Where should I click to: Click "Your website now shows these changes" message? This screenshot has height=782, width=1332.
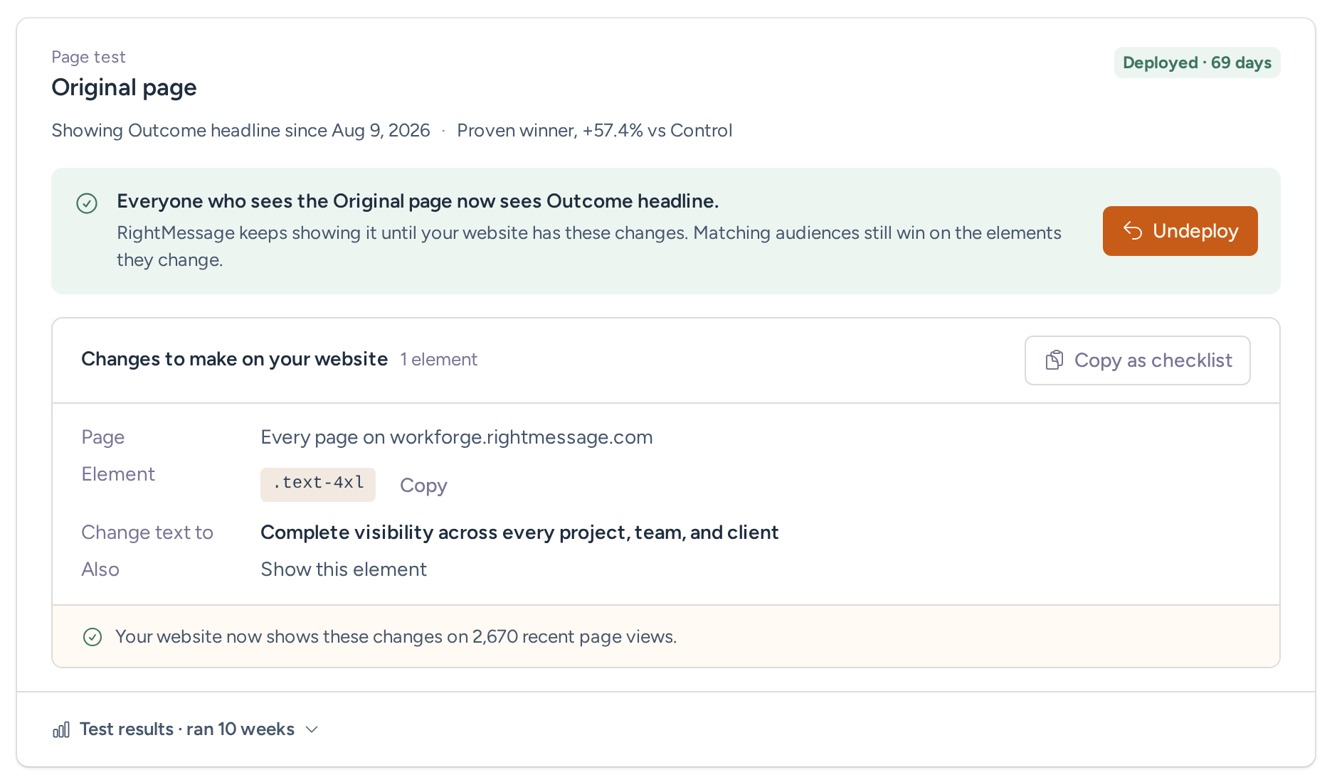tap(396, 637)
